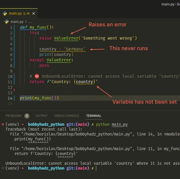Click line number 11 in gutter

coord(10,82)
